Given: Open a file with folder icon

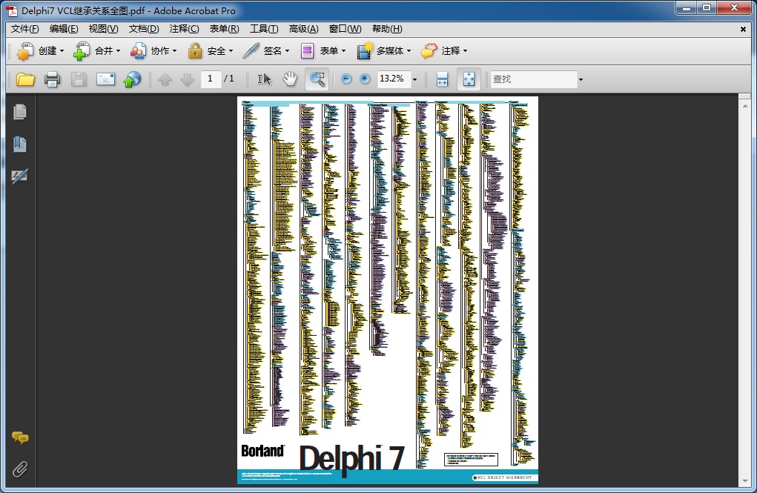Looking at the screenshot, I should click(x=26, y=79).
